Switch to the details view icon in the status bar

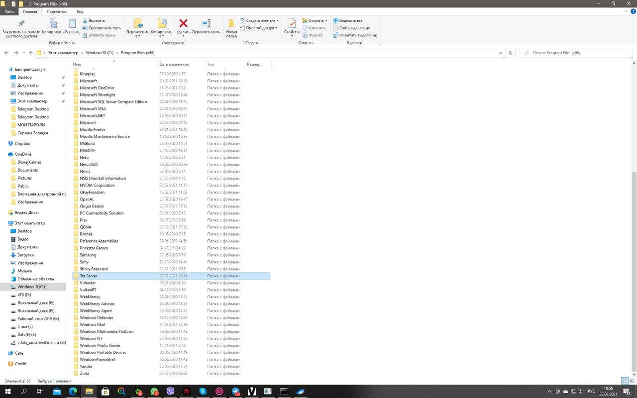click(625, 381)
